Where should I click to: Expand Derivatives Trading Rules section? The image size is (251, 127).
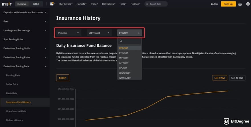25,57
